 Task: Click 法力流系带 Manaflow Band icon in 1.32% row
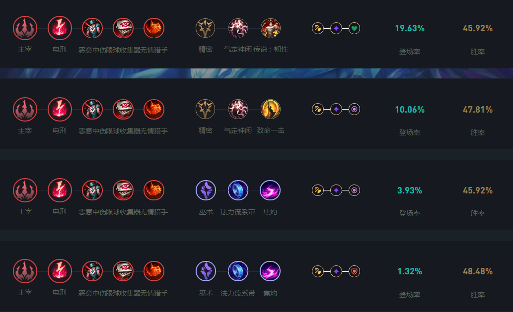(x=238, y=271)
